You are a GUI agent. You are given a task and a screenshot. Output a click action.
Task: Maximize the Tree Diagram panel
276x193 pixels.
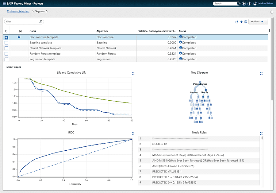point(261,73)
